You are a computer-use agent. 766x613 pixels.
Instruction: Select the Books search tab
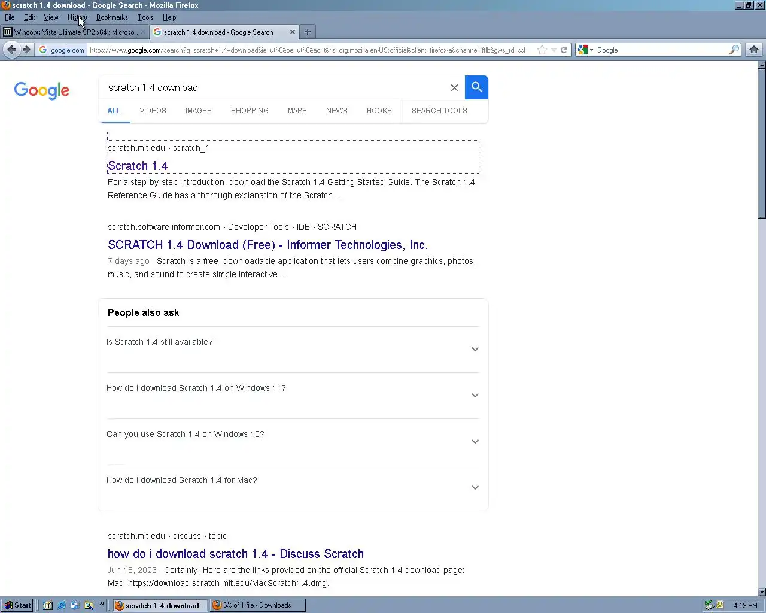click(x=379, y=111)
